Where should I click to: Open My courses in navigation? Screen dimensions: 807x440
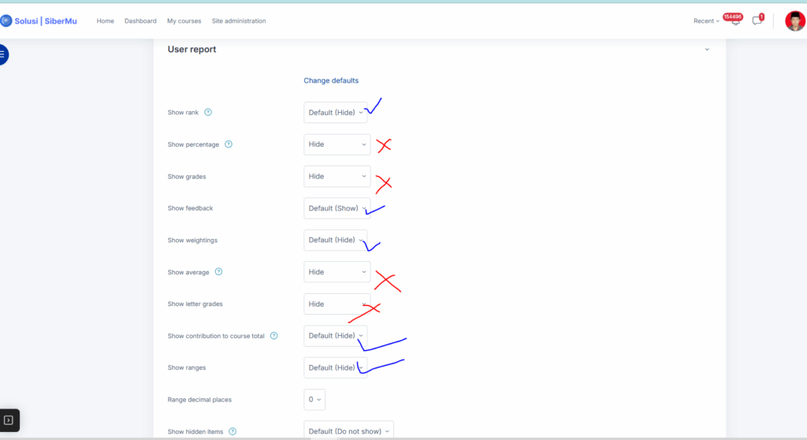(x=184, y=21)
